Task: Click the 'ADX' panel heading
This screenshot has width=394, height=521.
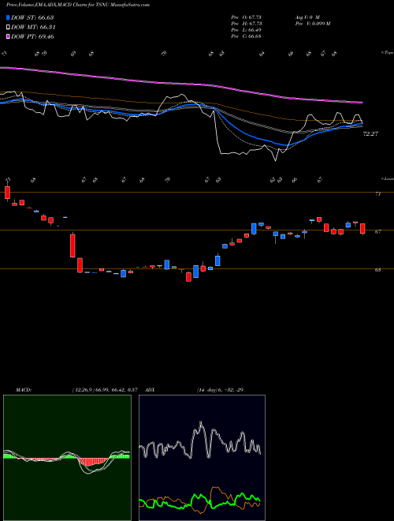Action: (151, 390)
